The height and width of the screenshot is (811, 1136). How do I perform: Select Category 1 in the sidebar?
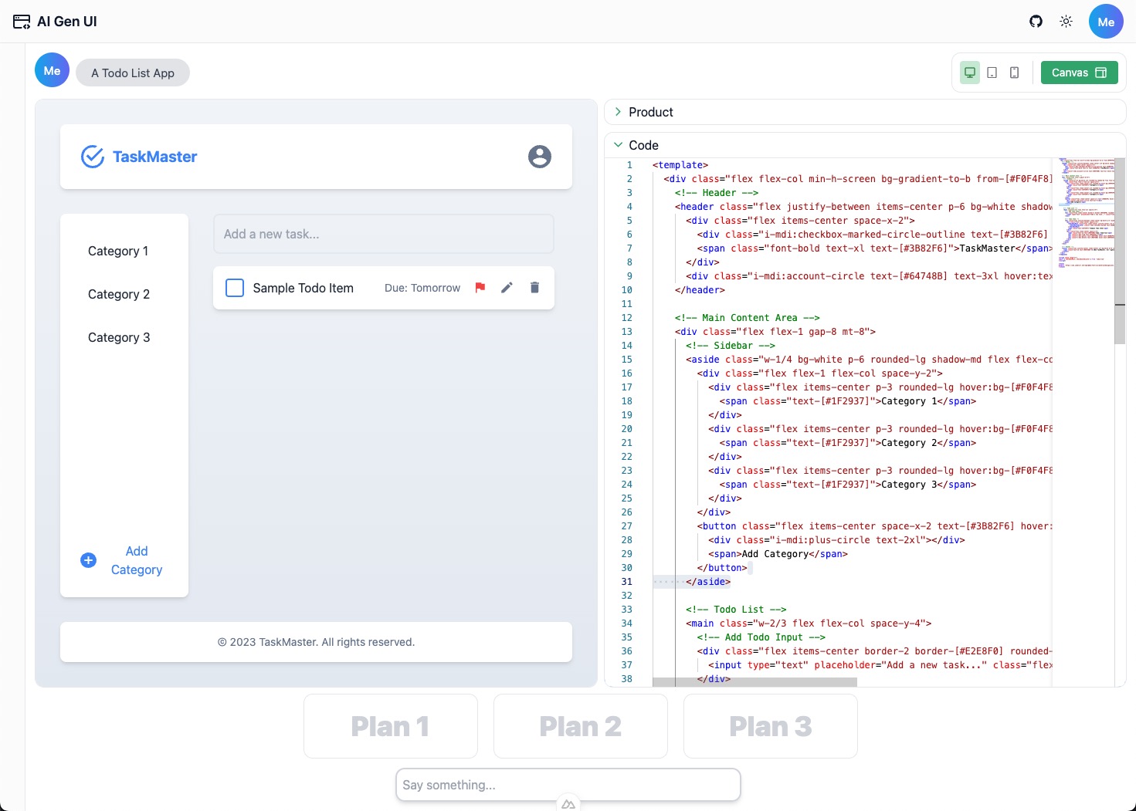point(118,251)
